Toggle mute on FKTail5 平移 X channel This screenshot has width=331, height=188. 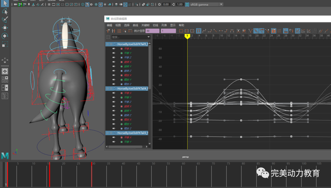click(x=114, y=49)
